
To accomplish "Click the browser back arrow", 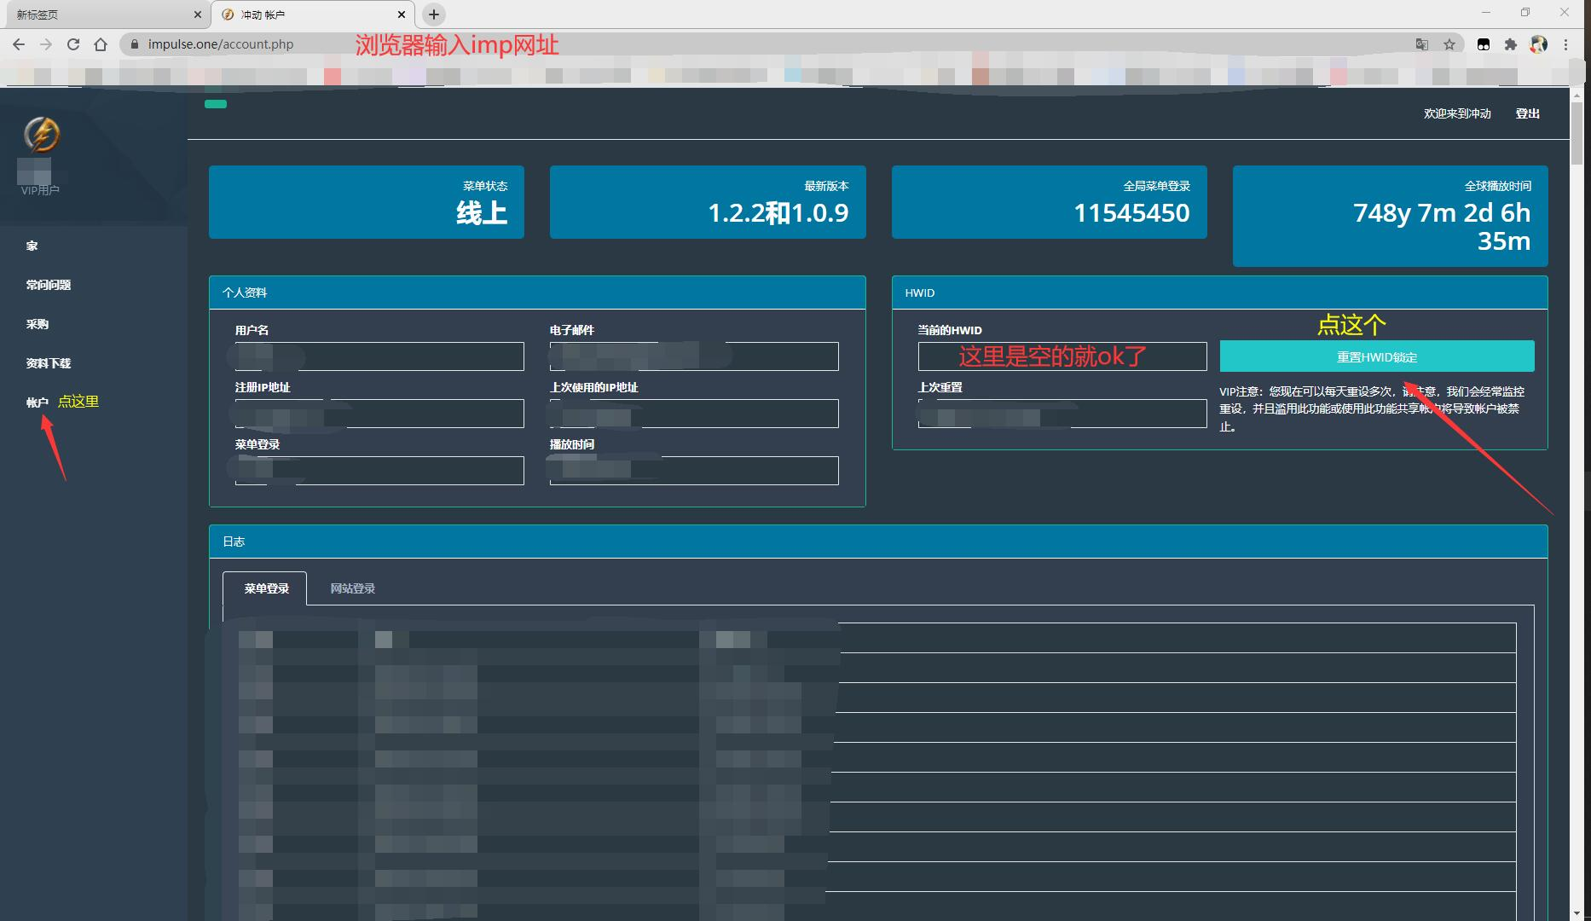I will pyautogui.click(x=19, y=44).
